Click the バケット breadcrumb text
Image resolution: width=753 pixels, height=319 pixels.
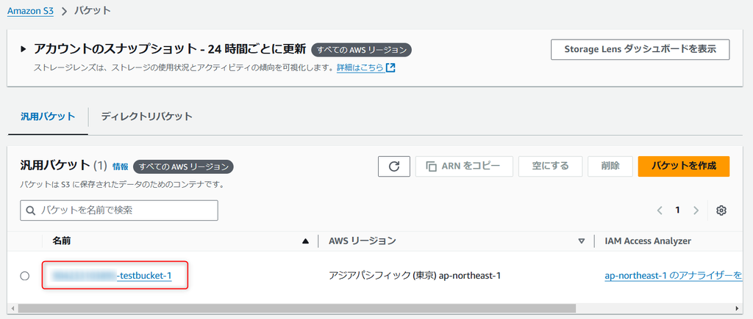[92, 10]
